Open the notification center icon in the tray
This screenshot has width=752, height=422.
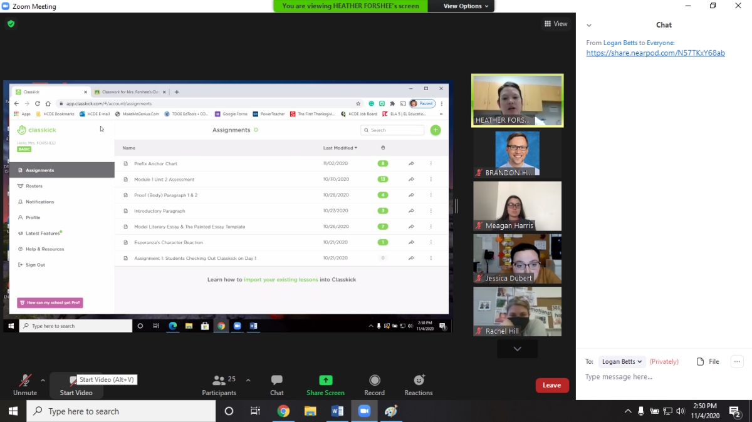point(736,411)
